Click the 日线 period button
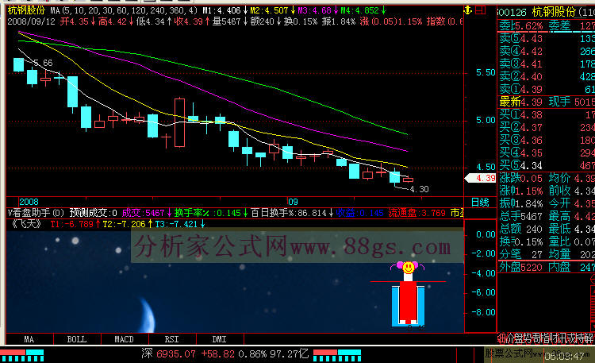595x363 pixels. coord(480,203)
